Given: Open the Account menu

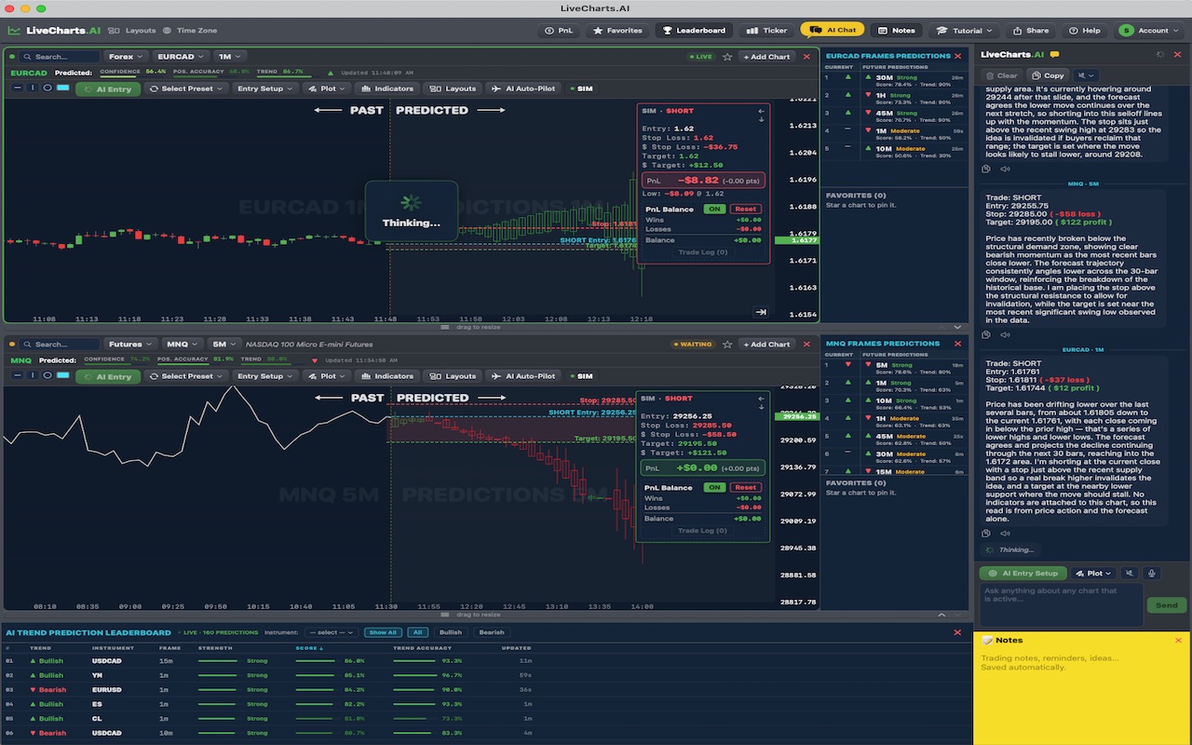Looking at the screenshot, I should coord(1147,31).
